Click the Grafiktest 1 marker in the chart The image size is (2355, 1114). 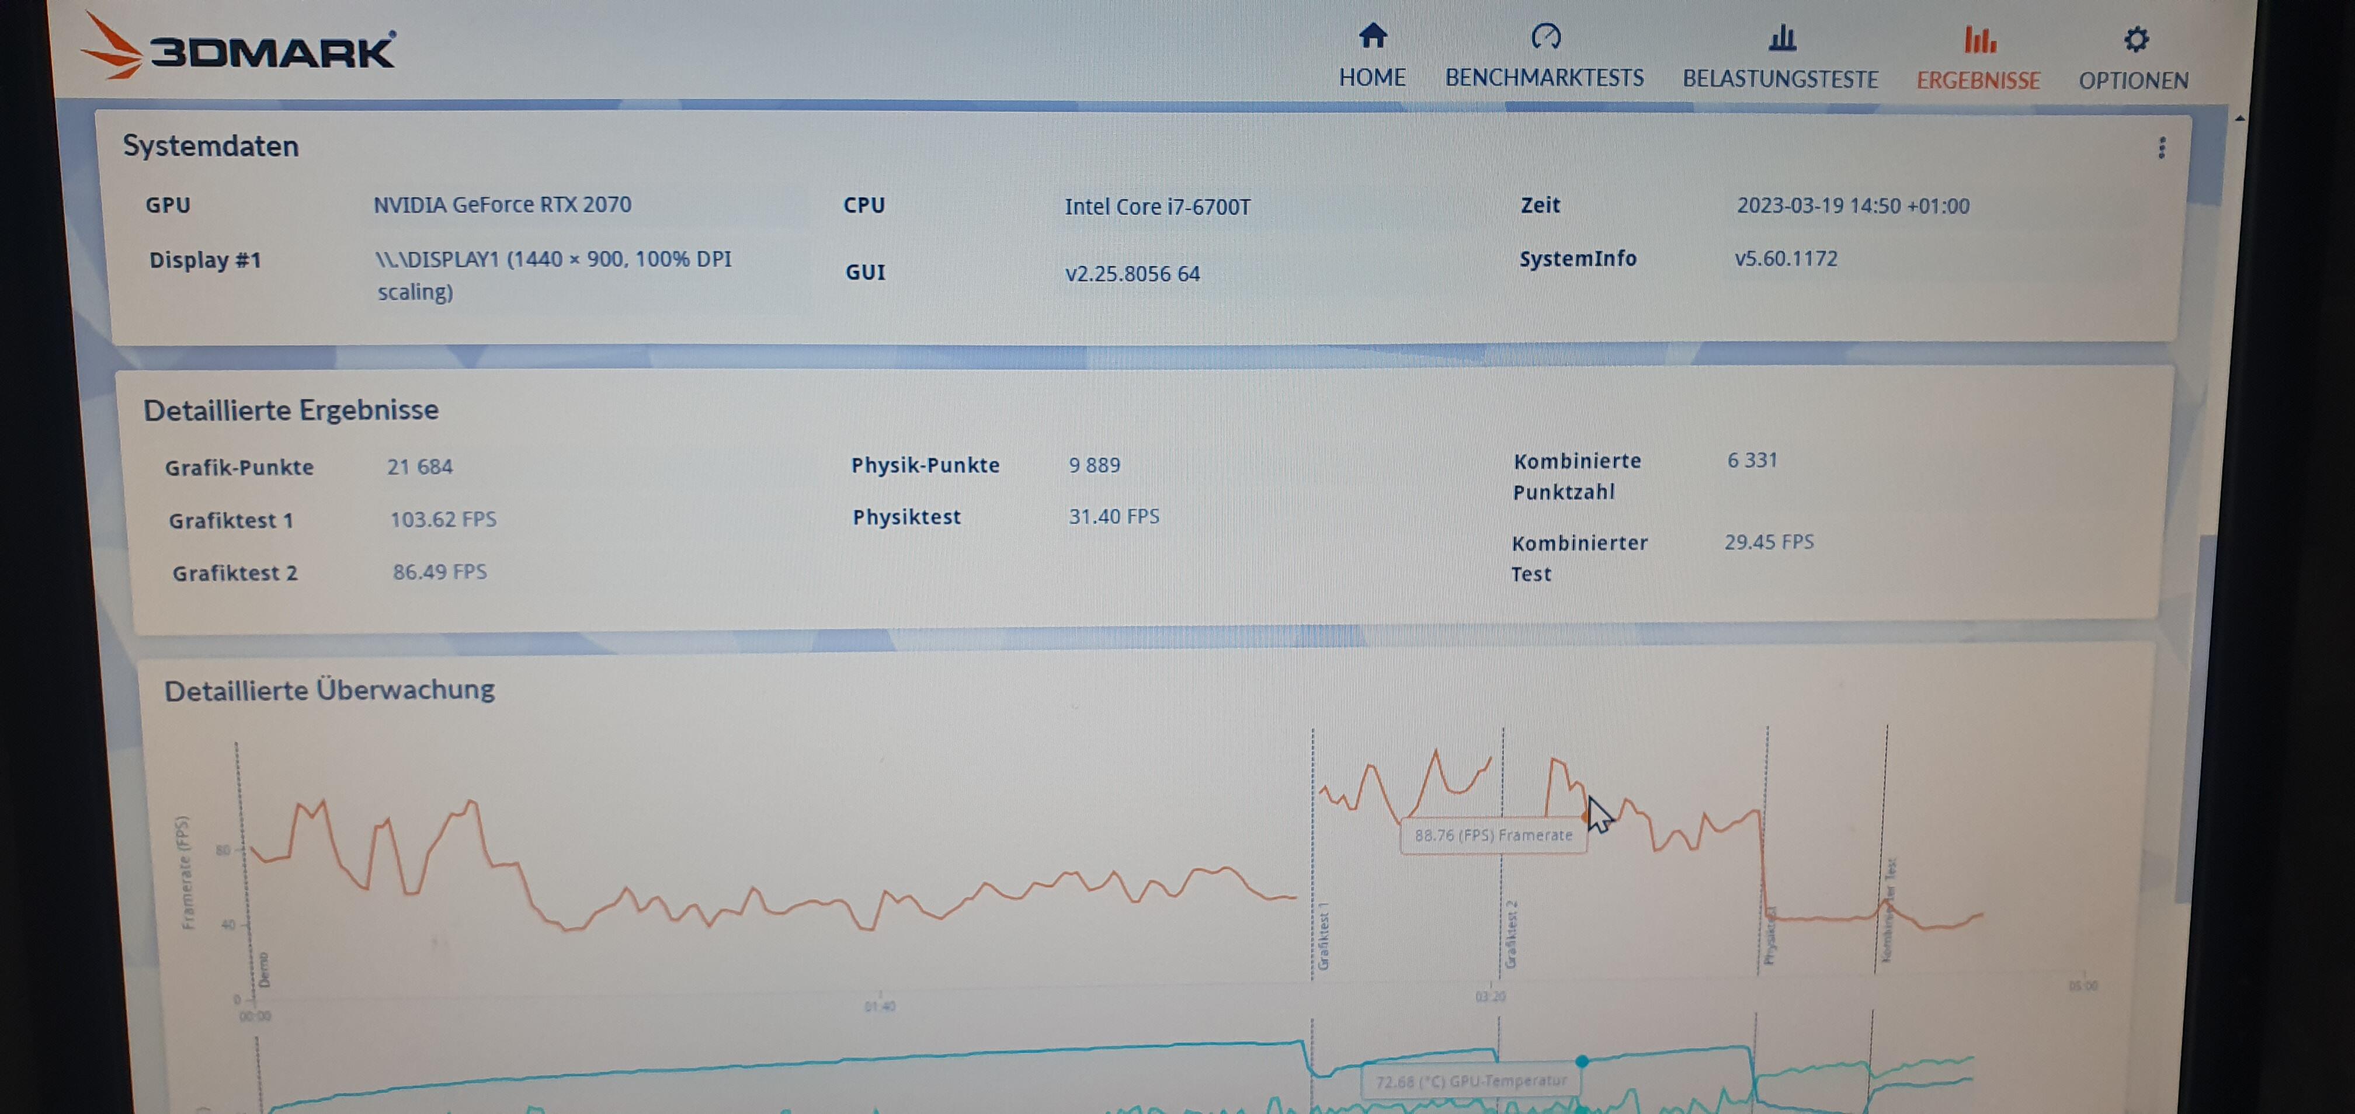[1323, 936]
